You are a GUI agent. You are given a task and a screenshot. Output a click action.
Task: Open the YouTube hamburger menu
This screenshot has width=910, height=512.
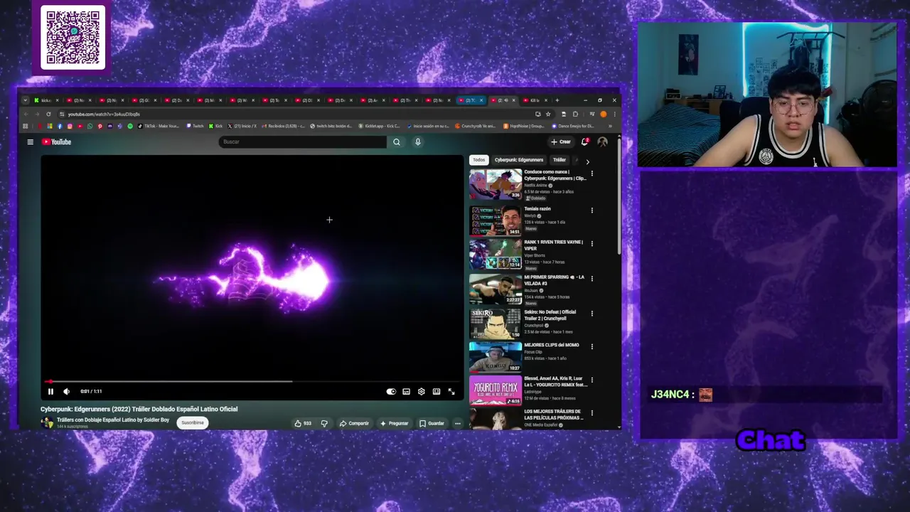click(x=30, y=142)
